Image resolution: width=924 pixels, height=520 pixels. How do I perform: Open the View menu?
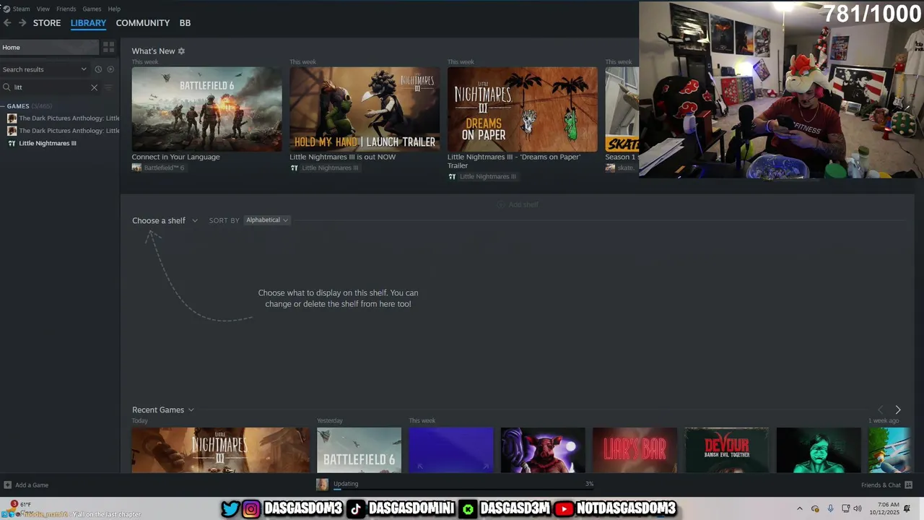(43, 9)
